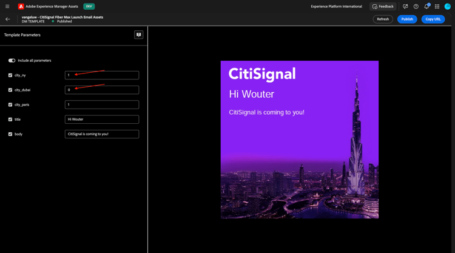Click the template name in the header
The image size is (455, 253).
(62, 17)
